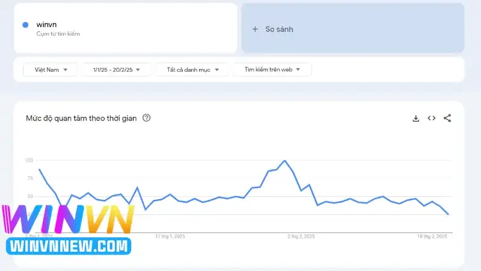Open the help question mark icon
This screenshot has width=481, height=271.
[x=146, y=118]
